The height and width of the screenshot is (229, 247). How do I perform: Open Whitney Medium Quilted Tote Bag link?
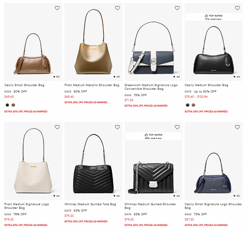(x=90, y=204)
